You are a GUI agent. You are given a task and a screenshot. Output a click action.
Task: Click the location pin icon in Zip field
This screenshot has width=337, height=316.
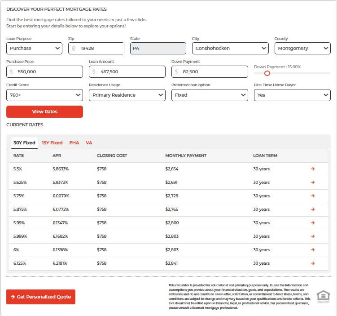click(74, 49)
